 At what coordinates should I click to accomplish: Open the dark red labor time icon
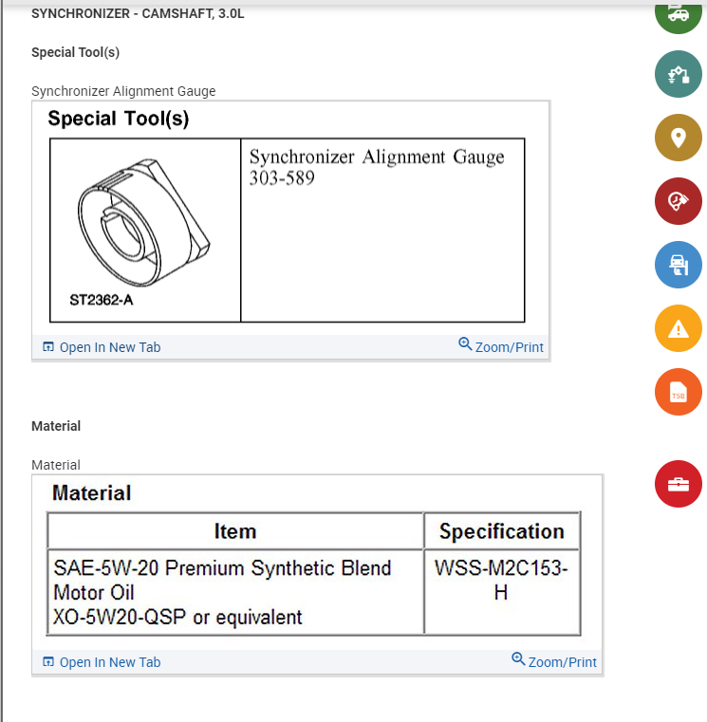coord(678,201)
